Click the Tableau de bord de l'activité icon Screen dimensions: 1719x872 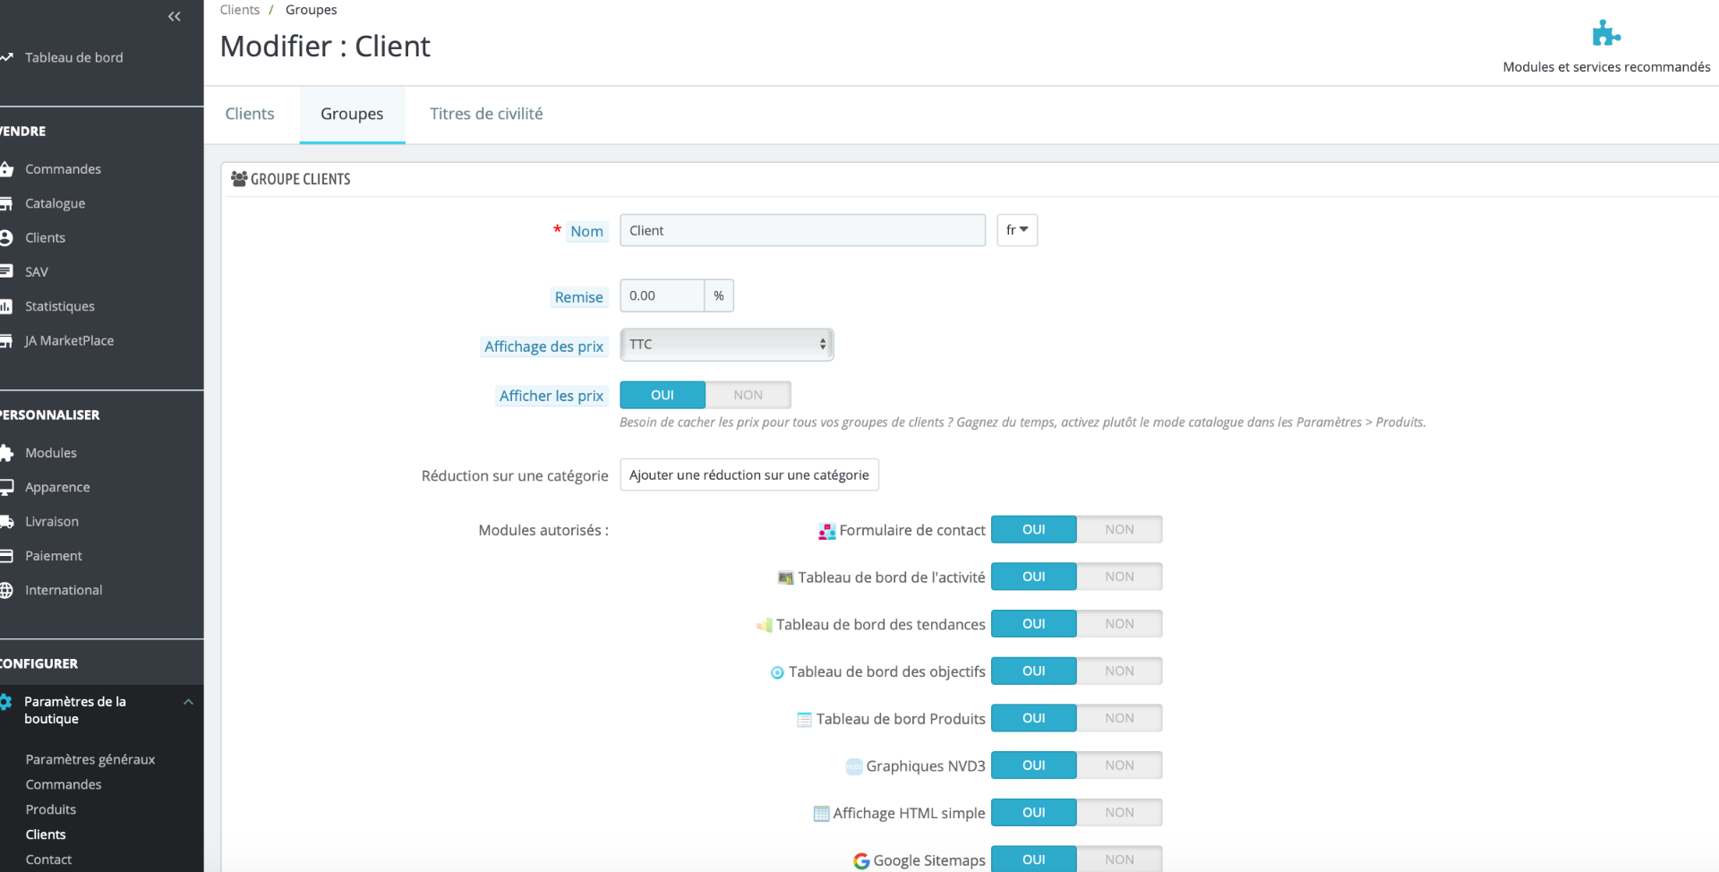[x=786, y=578]
